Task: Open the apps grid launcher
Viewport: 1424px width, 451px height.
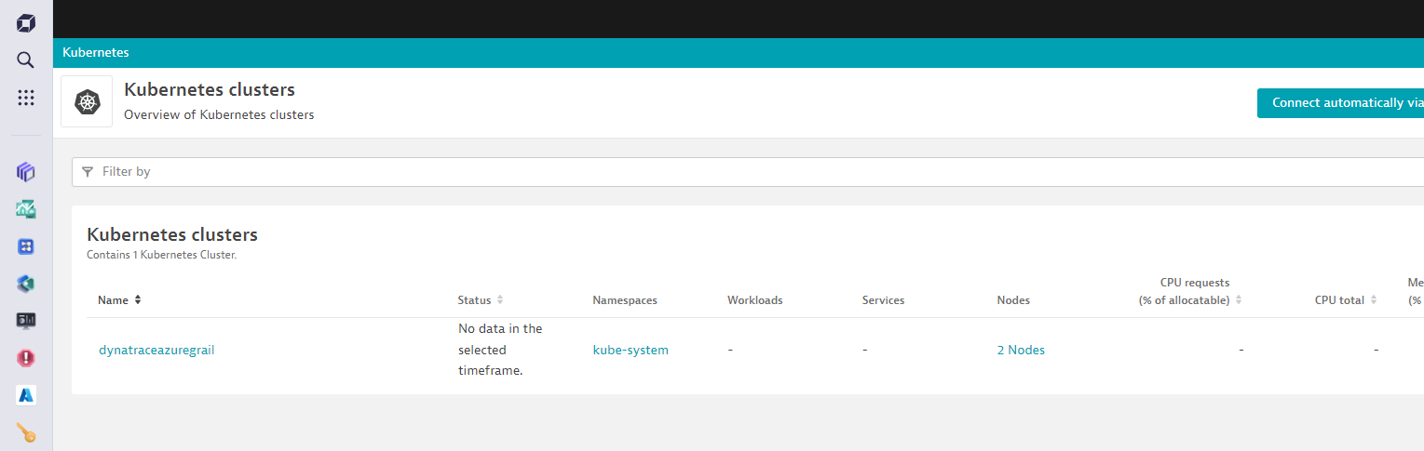Action: (26, 98)
